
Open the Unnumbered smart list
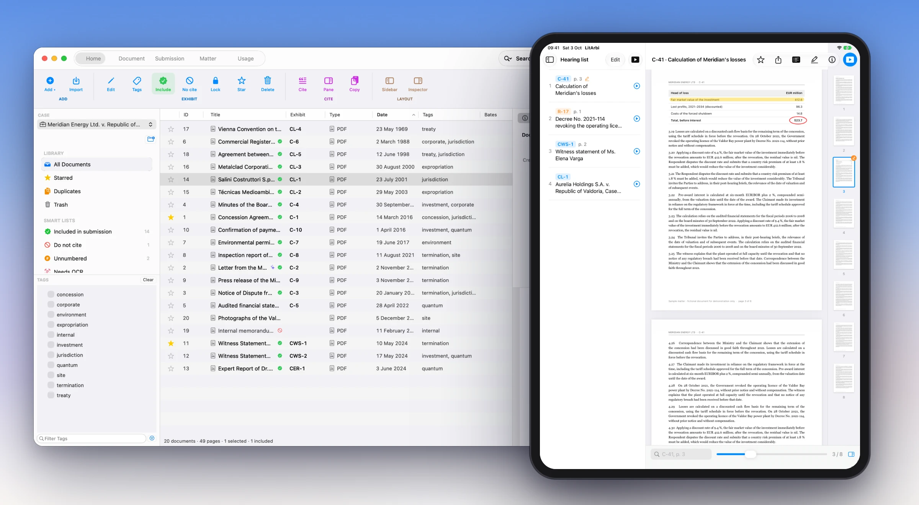coord(96,259)
